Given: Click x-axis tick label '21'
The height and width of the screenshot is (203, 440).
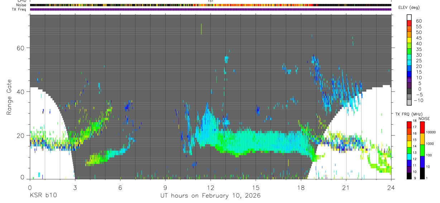Looking at the screenshot, I should pos(346,187).
